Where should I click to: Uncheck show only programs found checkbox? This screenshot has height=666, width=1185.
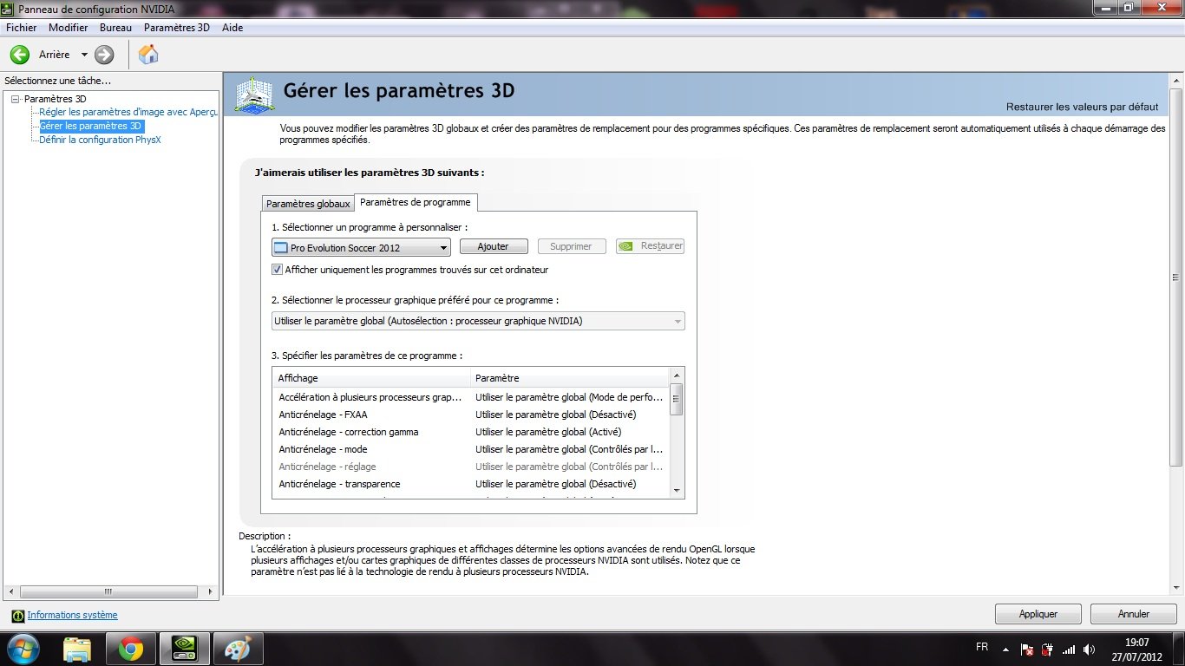coord(278,270)
